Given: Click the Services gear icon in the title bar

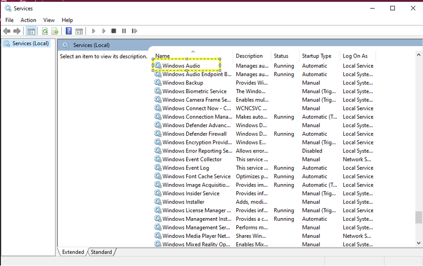Looking at the screenshot, I should coord(8,8).
